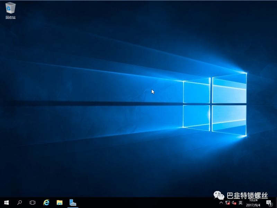Switch to Server Manager on the taskbar
The width and height of the screenshot is (277, 208).
click(73, 202)
